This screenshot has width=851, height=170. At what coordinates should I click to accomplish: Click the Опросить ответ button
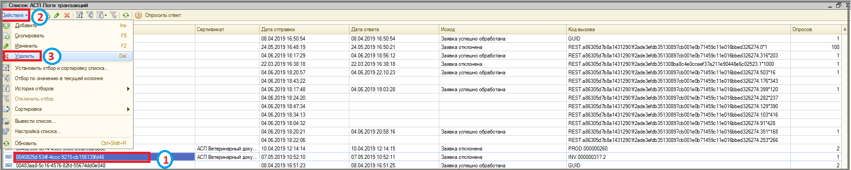coord(163,15)
